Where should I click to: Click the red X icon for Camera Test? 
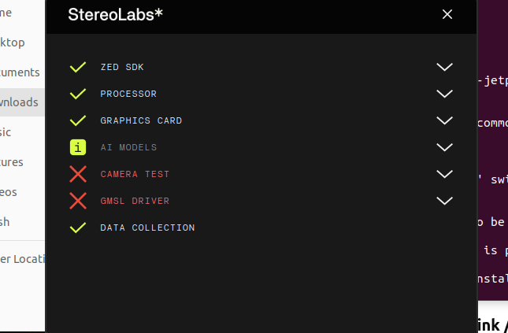pyautogui.click(x=77, y=174)
